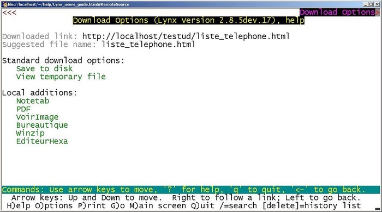
Task: Open the View temporary file link
Action: 61,77
